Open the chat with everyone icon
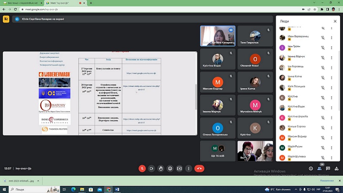The width and height of the screenshot is (343, 193). (x=328, y=169)
